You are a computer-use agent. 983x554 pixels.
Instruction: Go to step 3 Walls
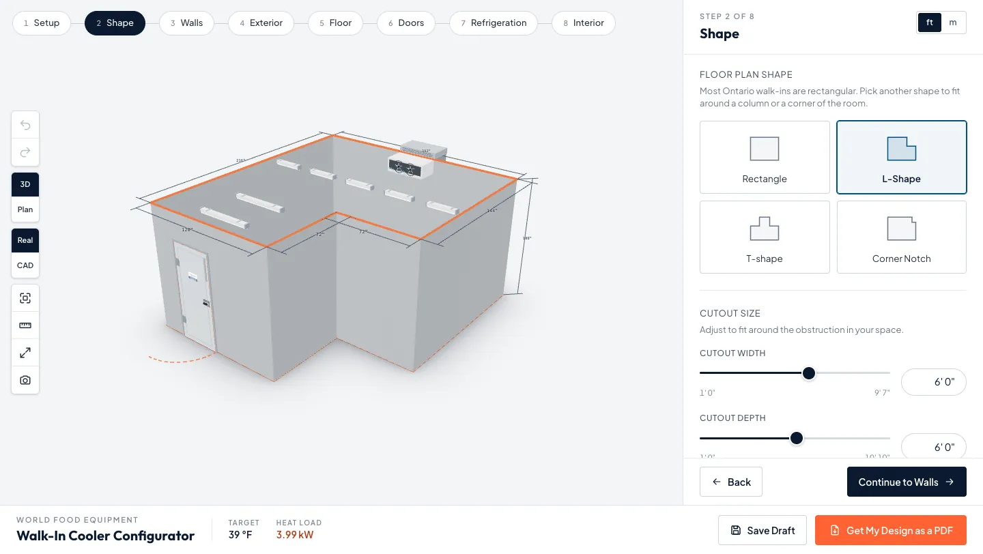click(x=186, y=23)
